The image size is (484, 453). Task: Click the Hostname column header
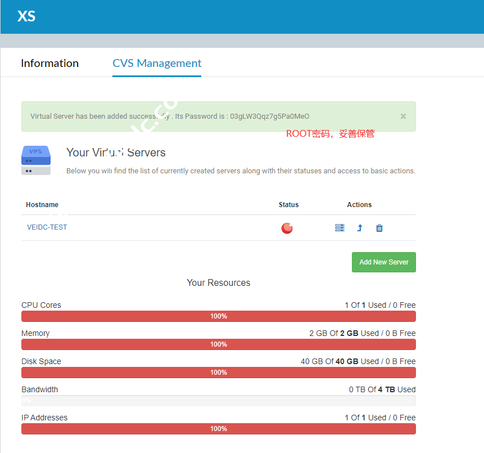(x=42, y=205)
